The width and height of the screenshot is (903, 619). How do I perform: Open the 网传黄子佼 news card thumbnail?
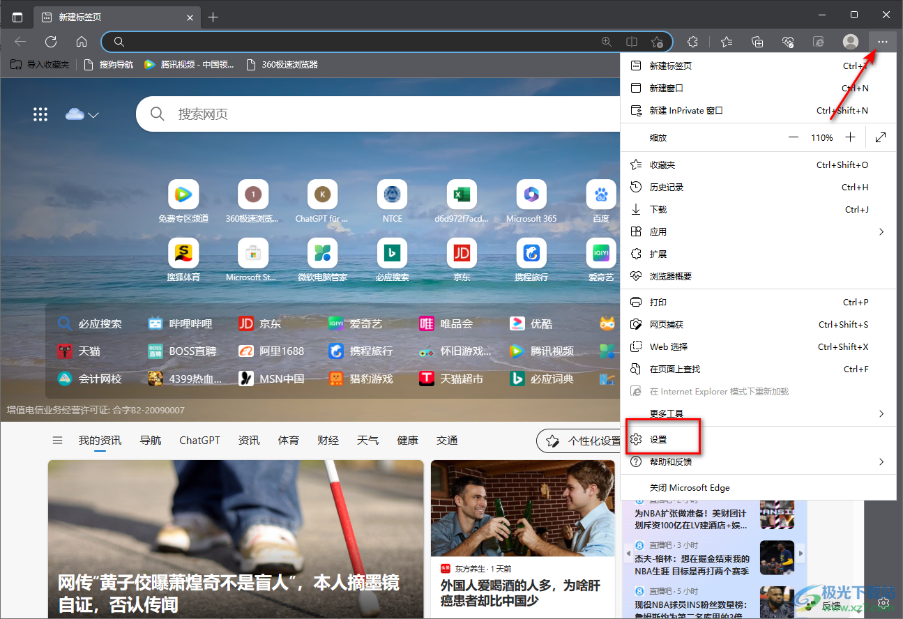pyautogui.click(x=236, y=539)
